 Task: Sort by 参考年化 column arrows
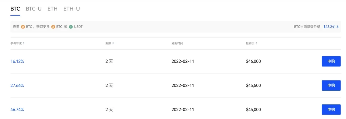pos(24,44)
